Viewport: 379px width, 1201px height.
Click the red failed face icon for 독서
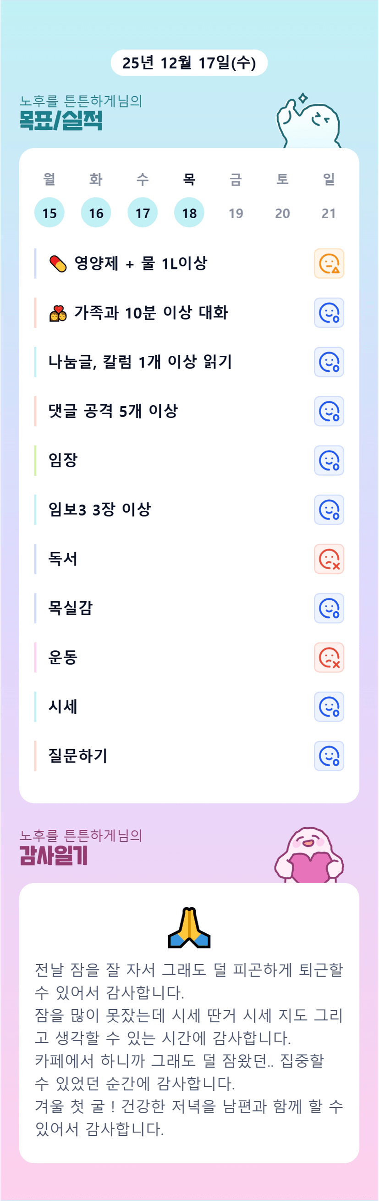[329, 559]
